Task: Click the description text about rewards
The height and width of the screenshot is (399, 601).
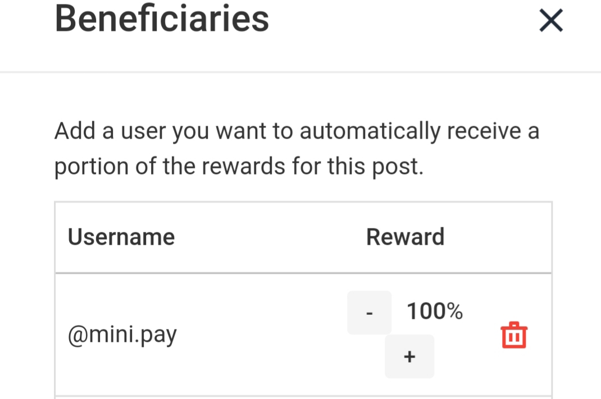Action: coord(297,148)
